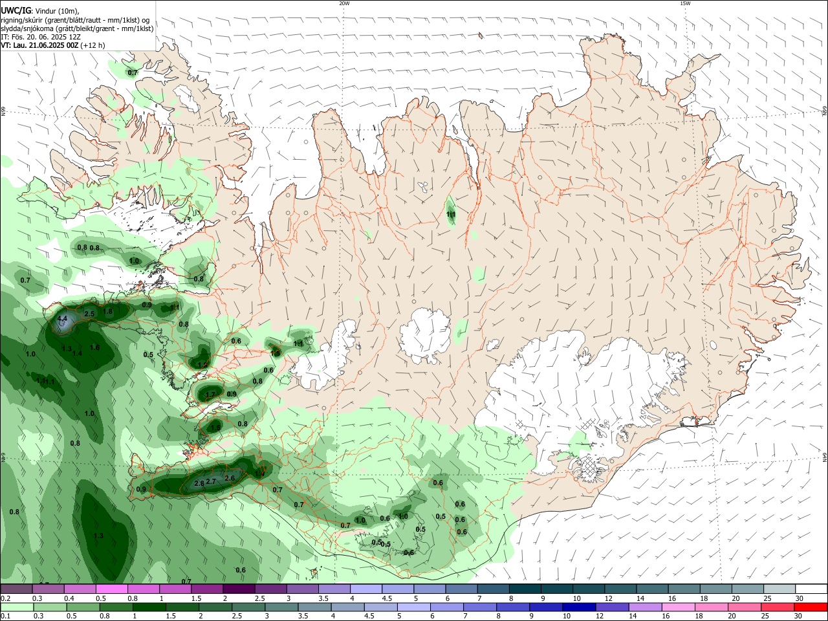Click the 4.4 precipitation value on the map
Viewport: 828px width, 621px height.
coord(63,319)
